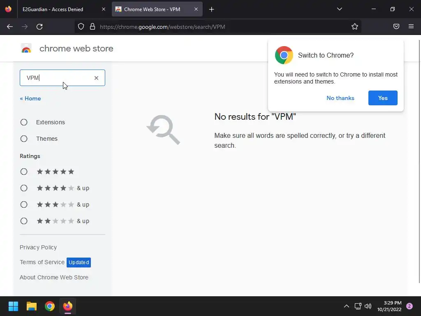Confirm switching with the Yes button
421x316 pixels.
383,98
